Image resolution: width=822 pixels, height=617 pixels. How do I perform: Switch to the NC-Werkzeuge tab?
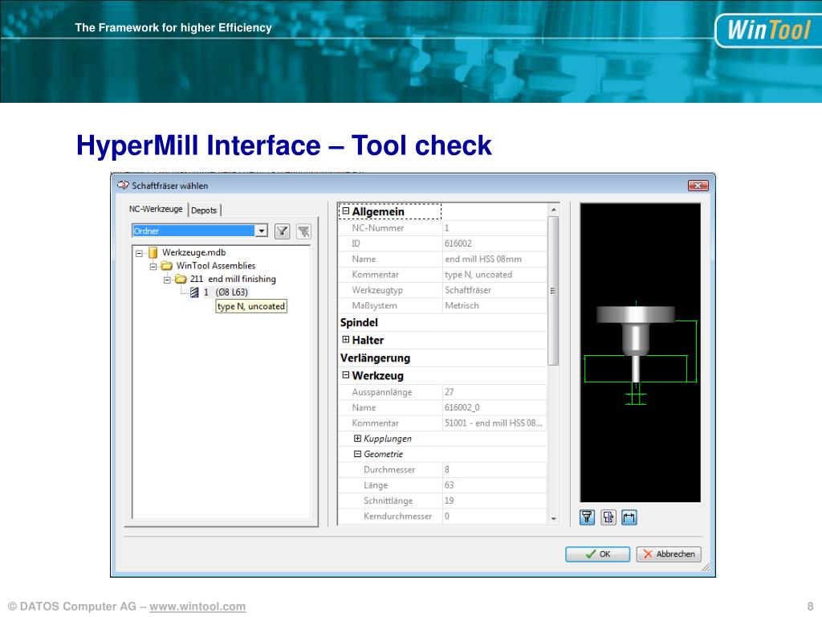[156, 209]
